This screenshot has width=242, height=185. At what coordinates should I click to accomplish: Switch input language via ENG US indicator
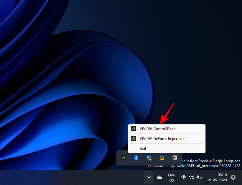pyautogui.click(x=172, y=177)
